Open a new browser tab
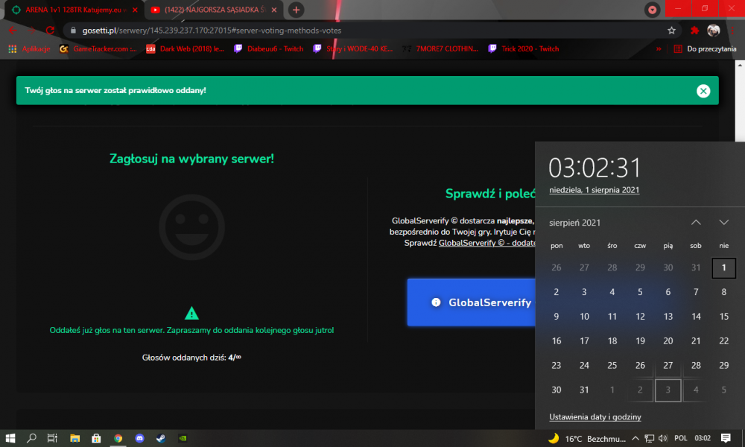Image resolution: width=745 pixels, height=447 pixels. pos(296,10)
